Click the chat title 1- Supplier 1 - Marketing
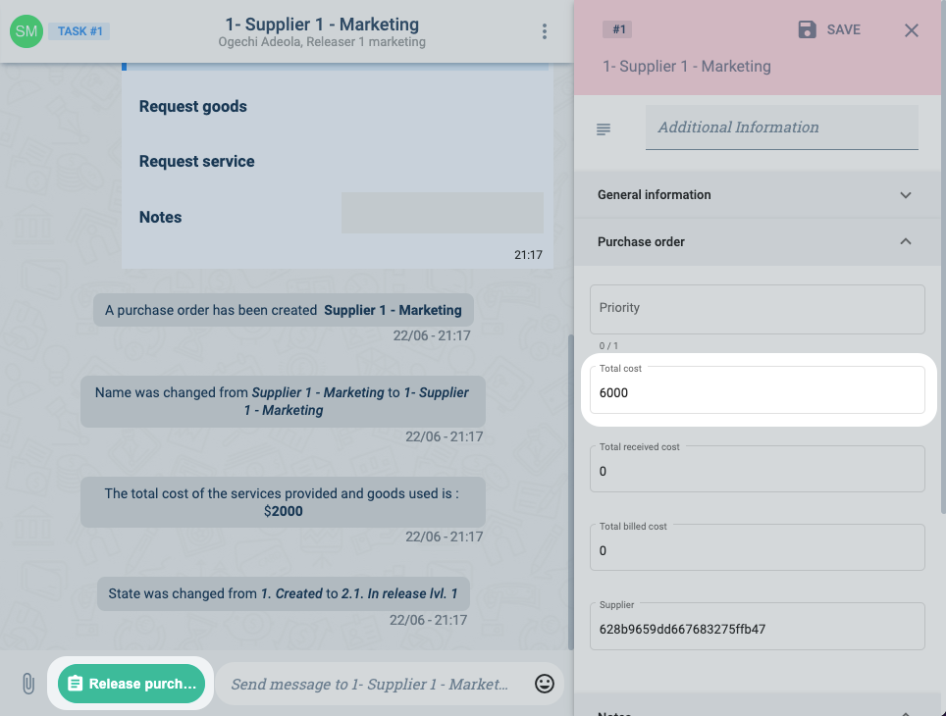This screenshot has height=716, width=946. (322, 25)
